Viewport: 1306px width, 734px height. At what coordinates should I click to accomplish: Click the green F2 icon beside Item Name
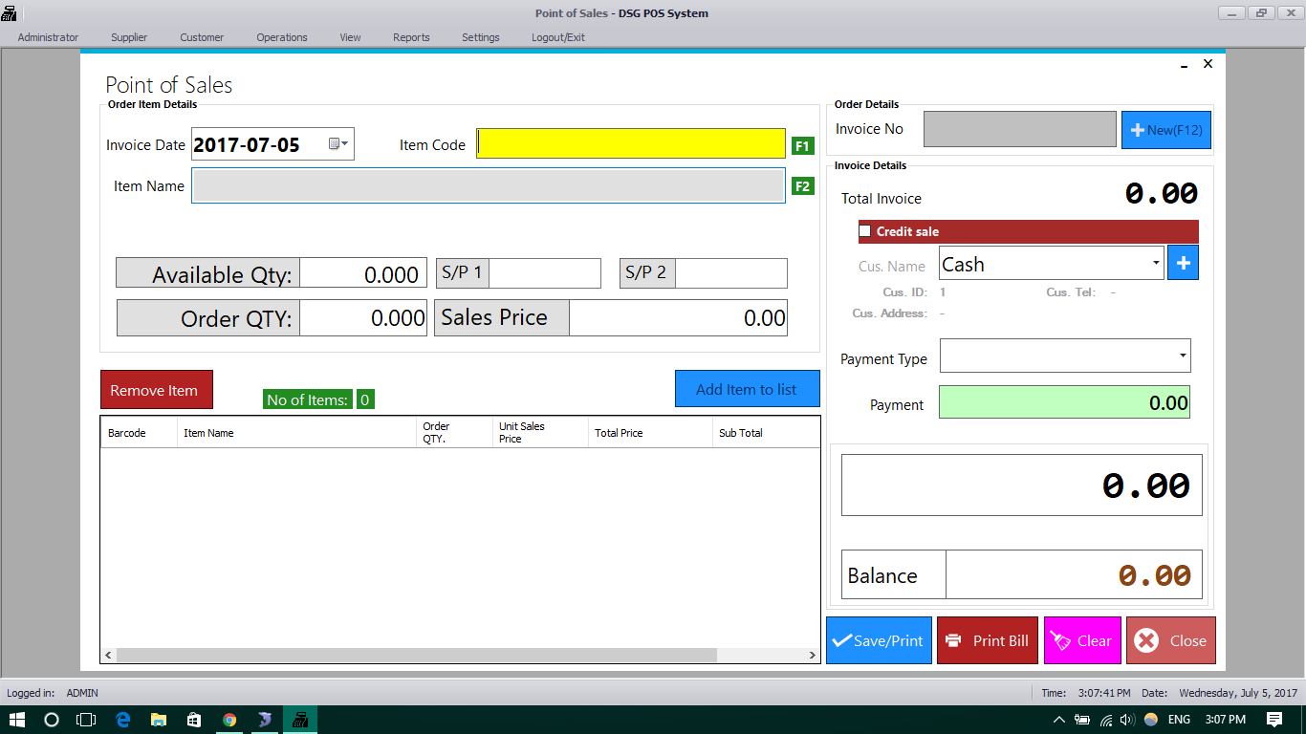point(802,185)
